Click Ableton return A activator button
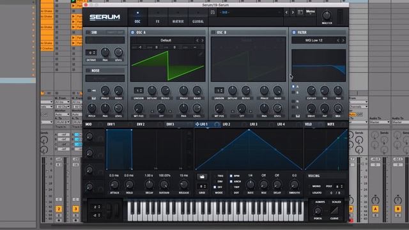The width and height of the screenshot is (409, 230). pos(375,209)
